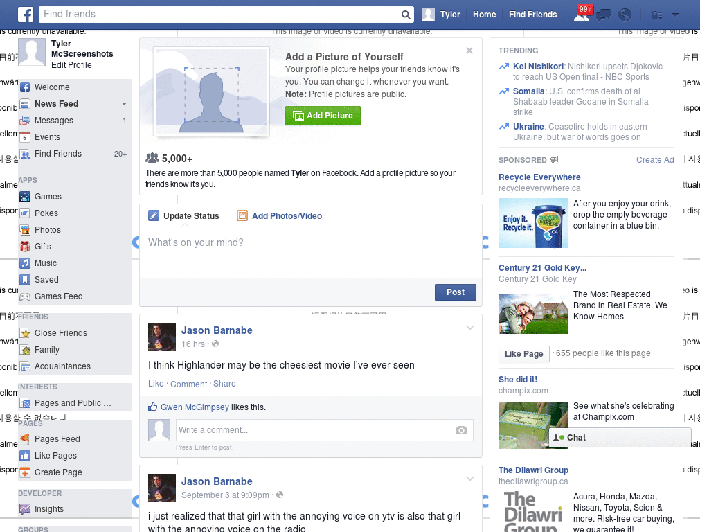This screenshot has height=532, width=709.
Task: Click Home in the top bar
Action: click(484, 15)
